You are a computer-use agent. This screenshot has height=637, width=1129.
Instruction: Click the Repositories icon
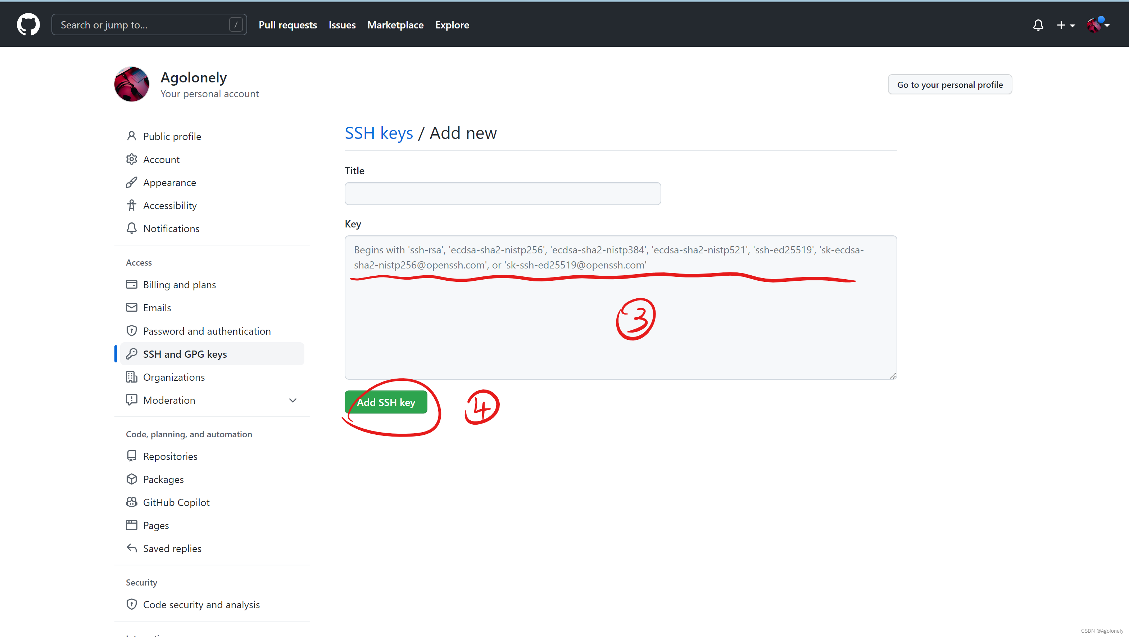[131, 456]
